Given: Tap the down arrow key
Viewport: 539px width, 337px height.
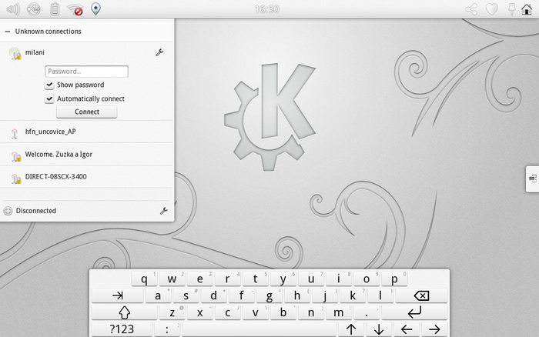Looking at the screenshot, I should (379, 329).
